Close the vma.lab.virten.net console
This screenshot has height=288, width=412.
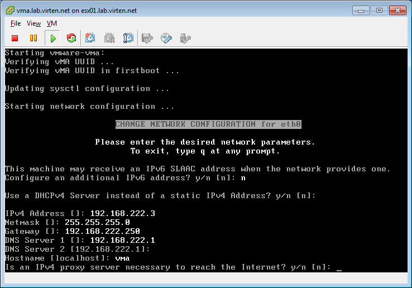[397, 11]
